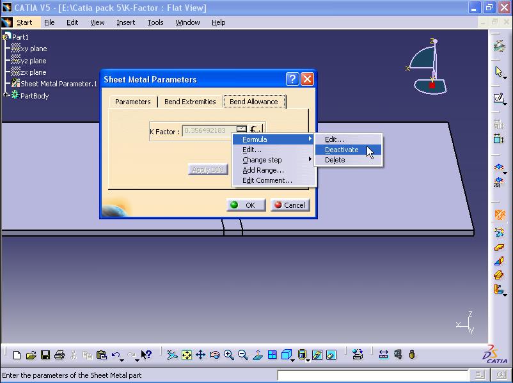Image resolution: width=513 pixels, height=383 pixels.
Task: Open the Undo history dropdown arrow
Action: pos(122,360)
